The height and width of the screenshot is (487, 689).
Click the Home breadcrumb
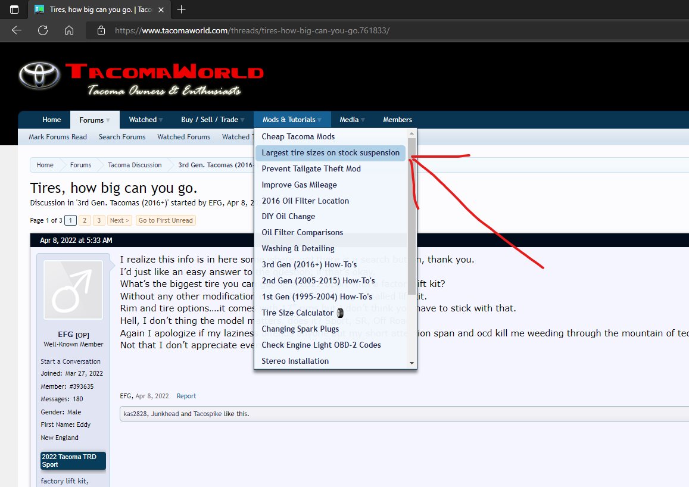point(45,165)
